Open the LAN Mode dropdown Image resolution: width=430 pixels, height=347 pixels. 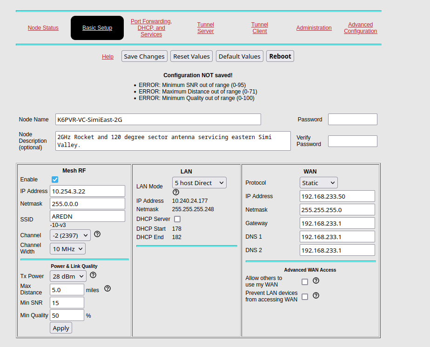coord(199,182)
